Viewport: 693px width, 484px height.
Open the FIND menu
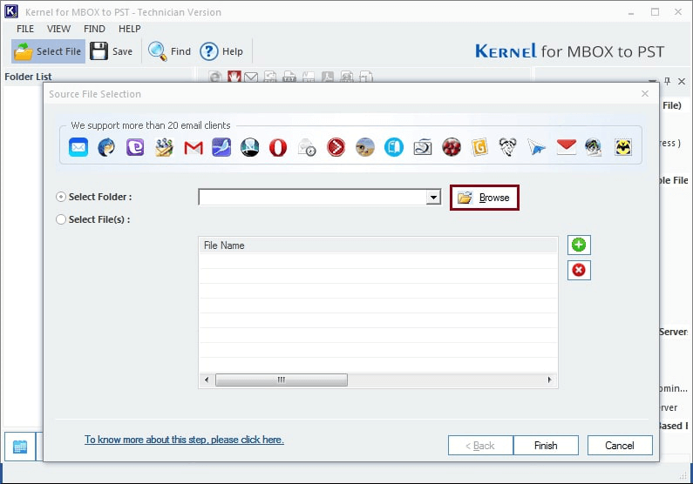pyautogui.click(x=94, y=29)
